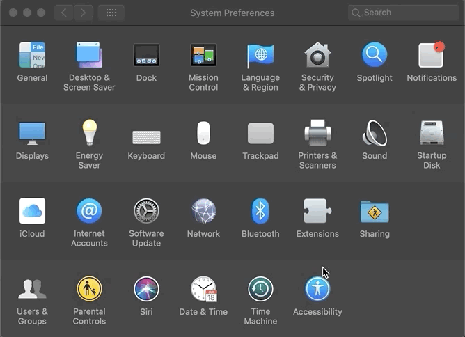Click the Dock preferences icon

(x=146, y=56)
